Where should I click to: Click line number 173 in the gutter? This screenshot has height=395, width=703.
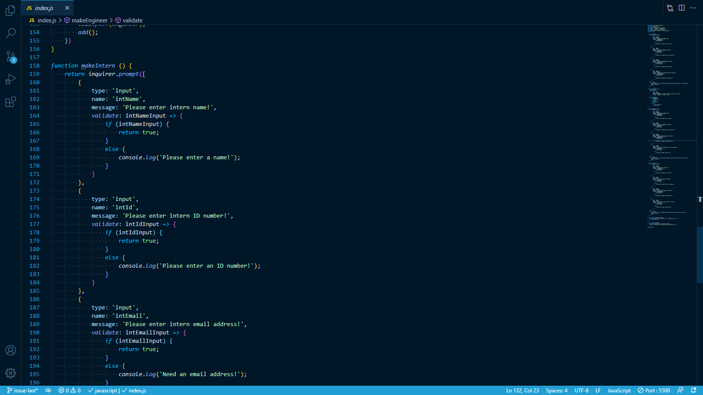34,191
